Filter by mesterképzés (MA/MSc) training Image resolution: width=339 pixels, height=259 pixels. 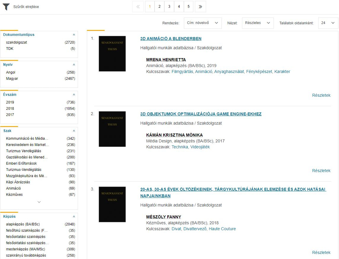(26, 249)
